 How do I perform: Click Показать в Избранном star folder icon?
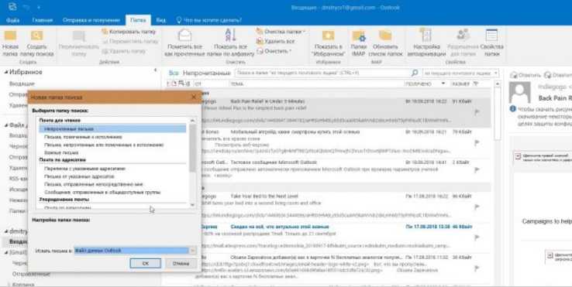pos(329,36)
